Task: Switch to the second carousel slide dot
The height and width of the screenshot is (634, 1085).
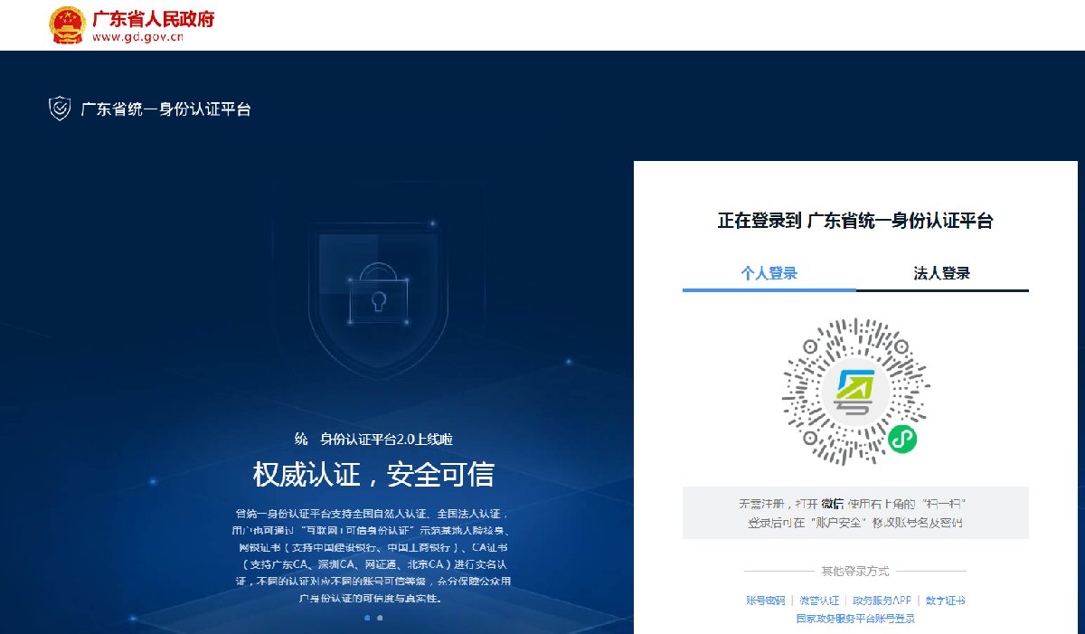Action: click(380, 618)
